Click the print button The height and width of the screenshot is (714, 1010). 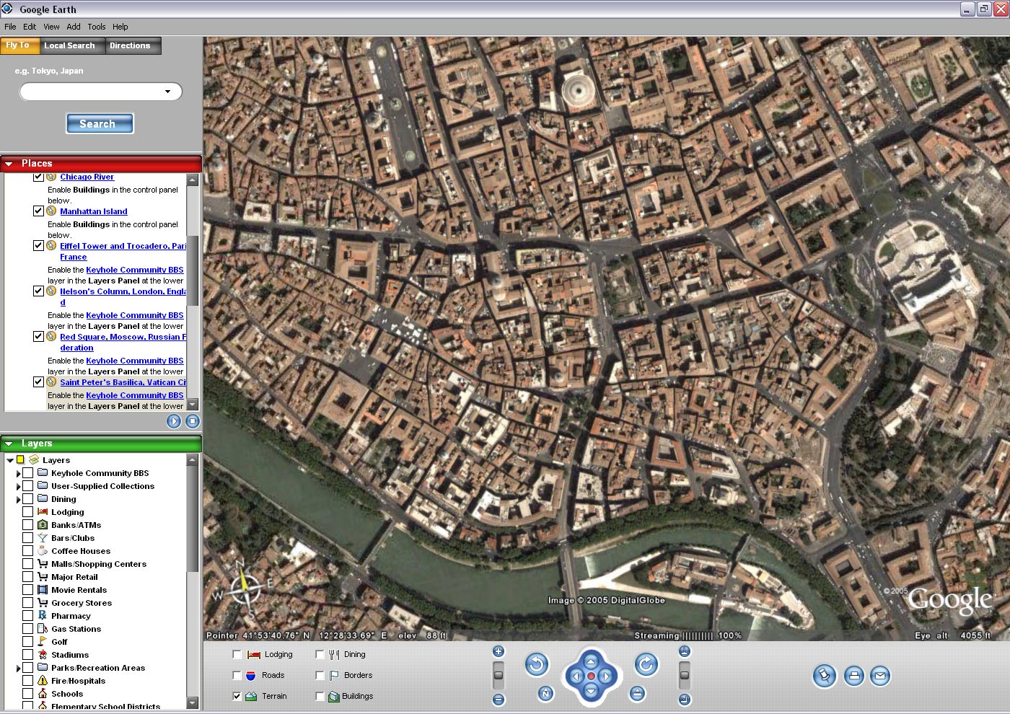click(x=854, y=676)
